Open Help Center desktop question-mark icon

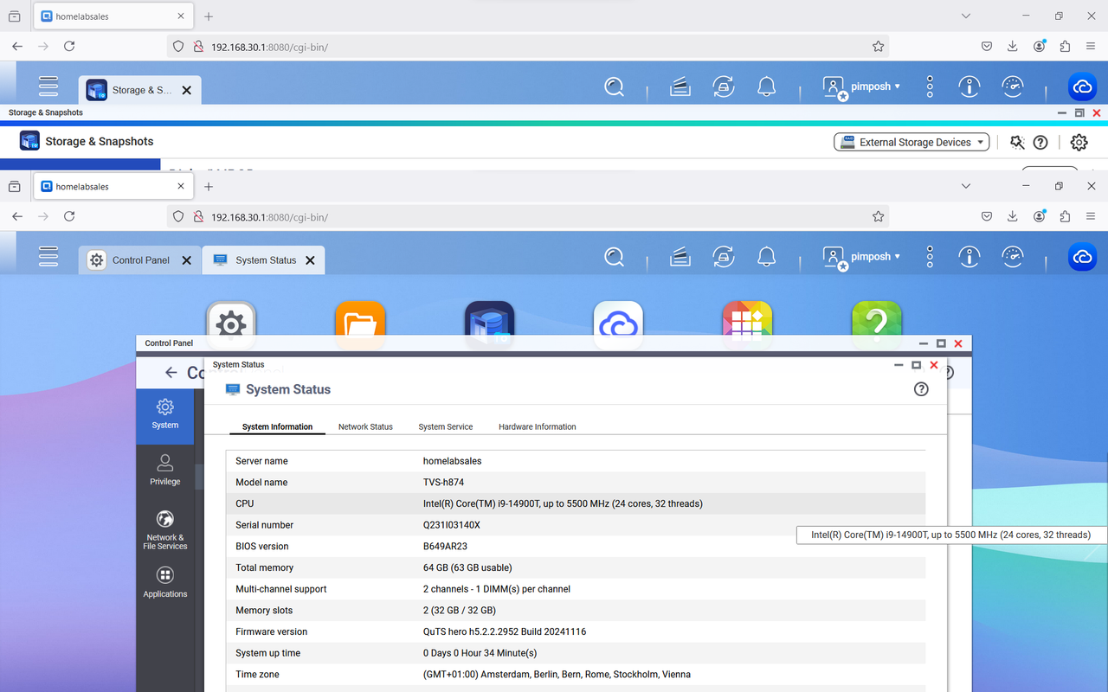tap(877, 325)
